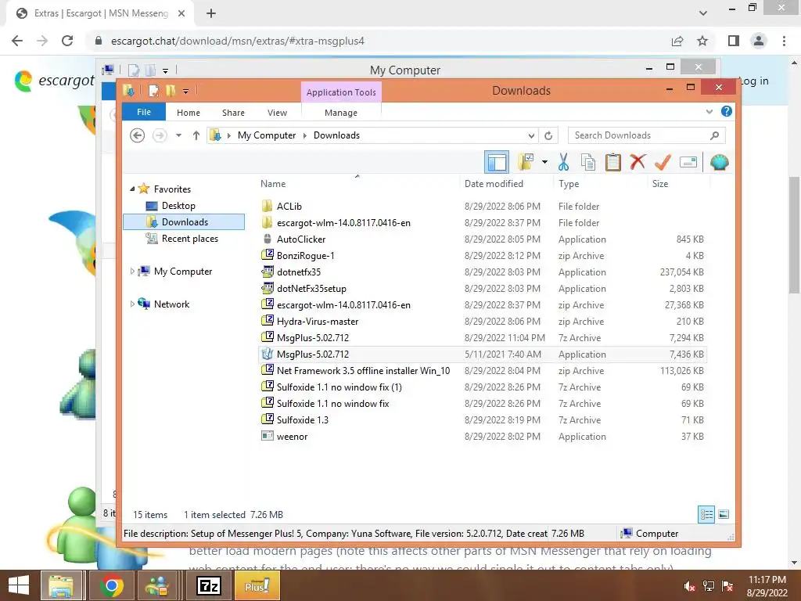
Task: Expand breadcrumb arrow after My Computer
Action: click(305, 135)
